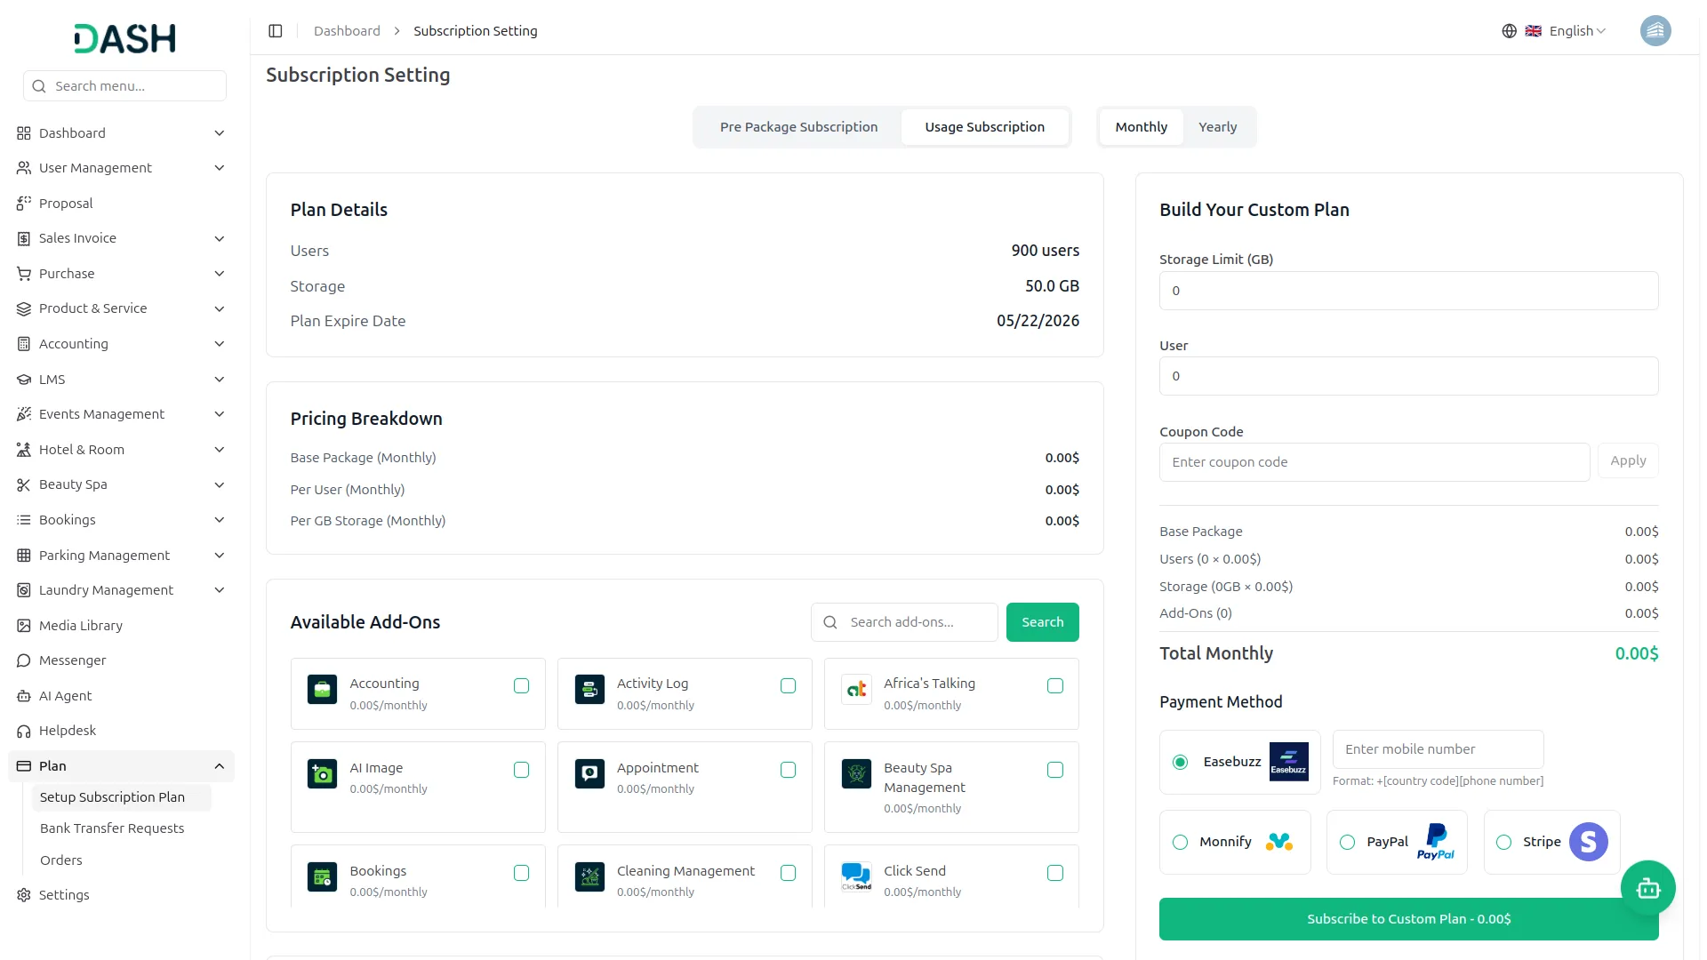Open Bank Transfer Requests submenu item
Screen dimensions: 1707x960
pyautogui.click(x=112, y=828)
